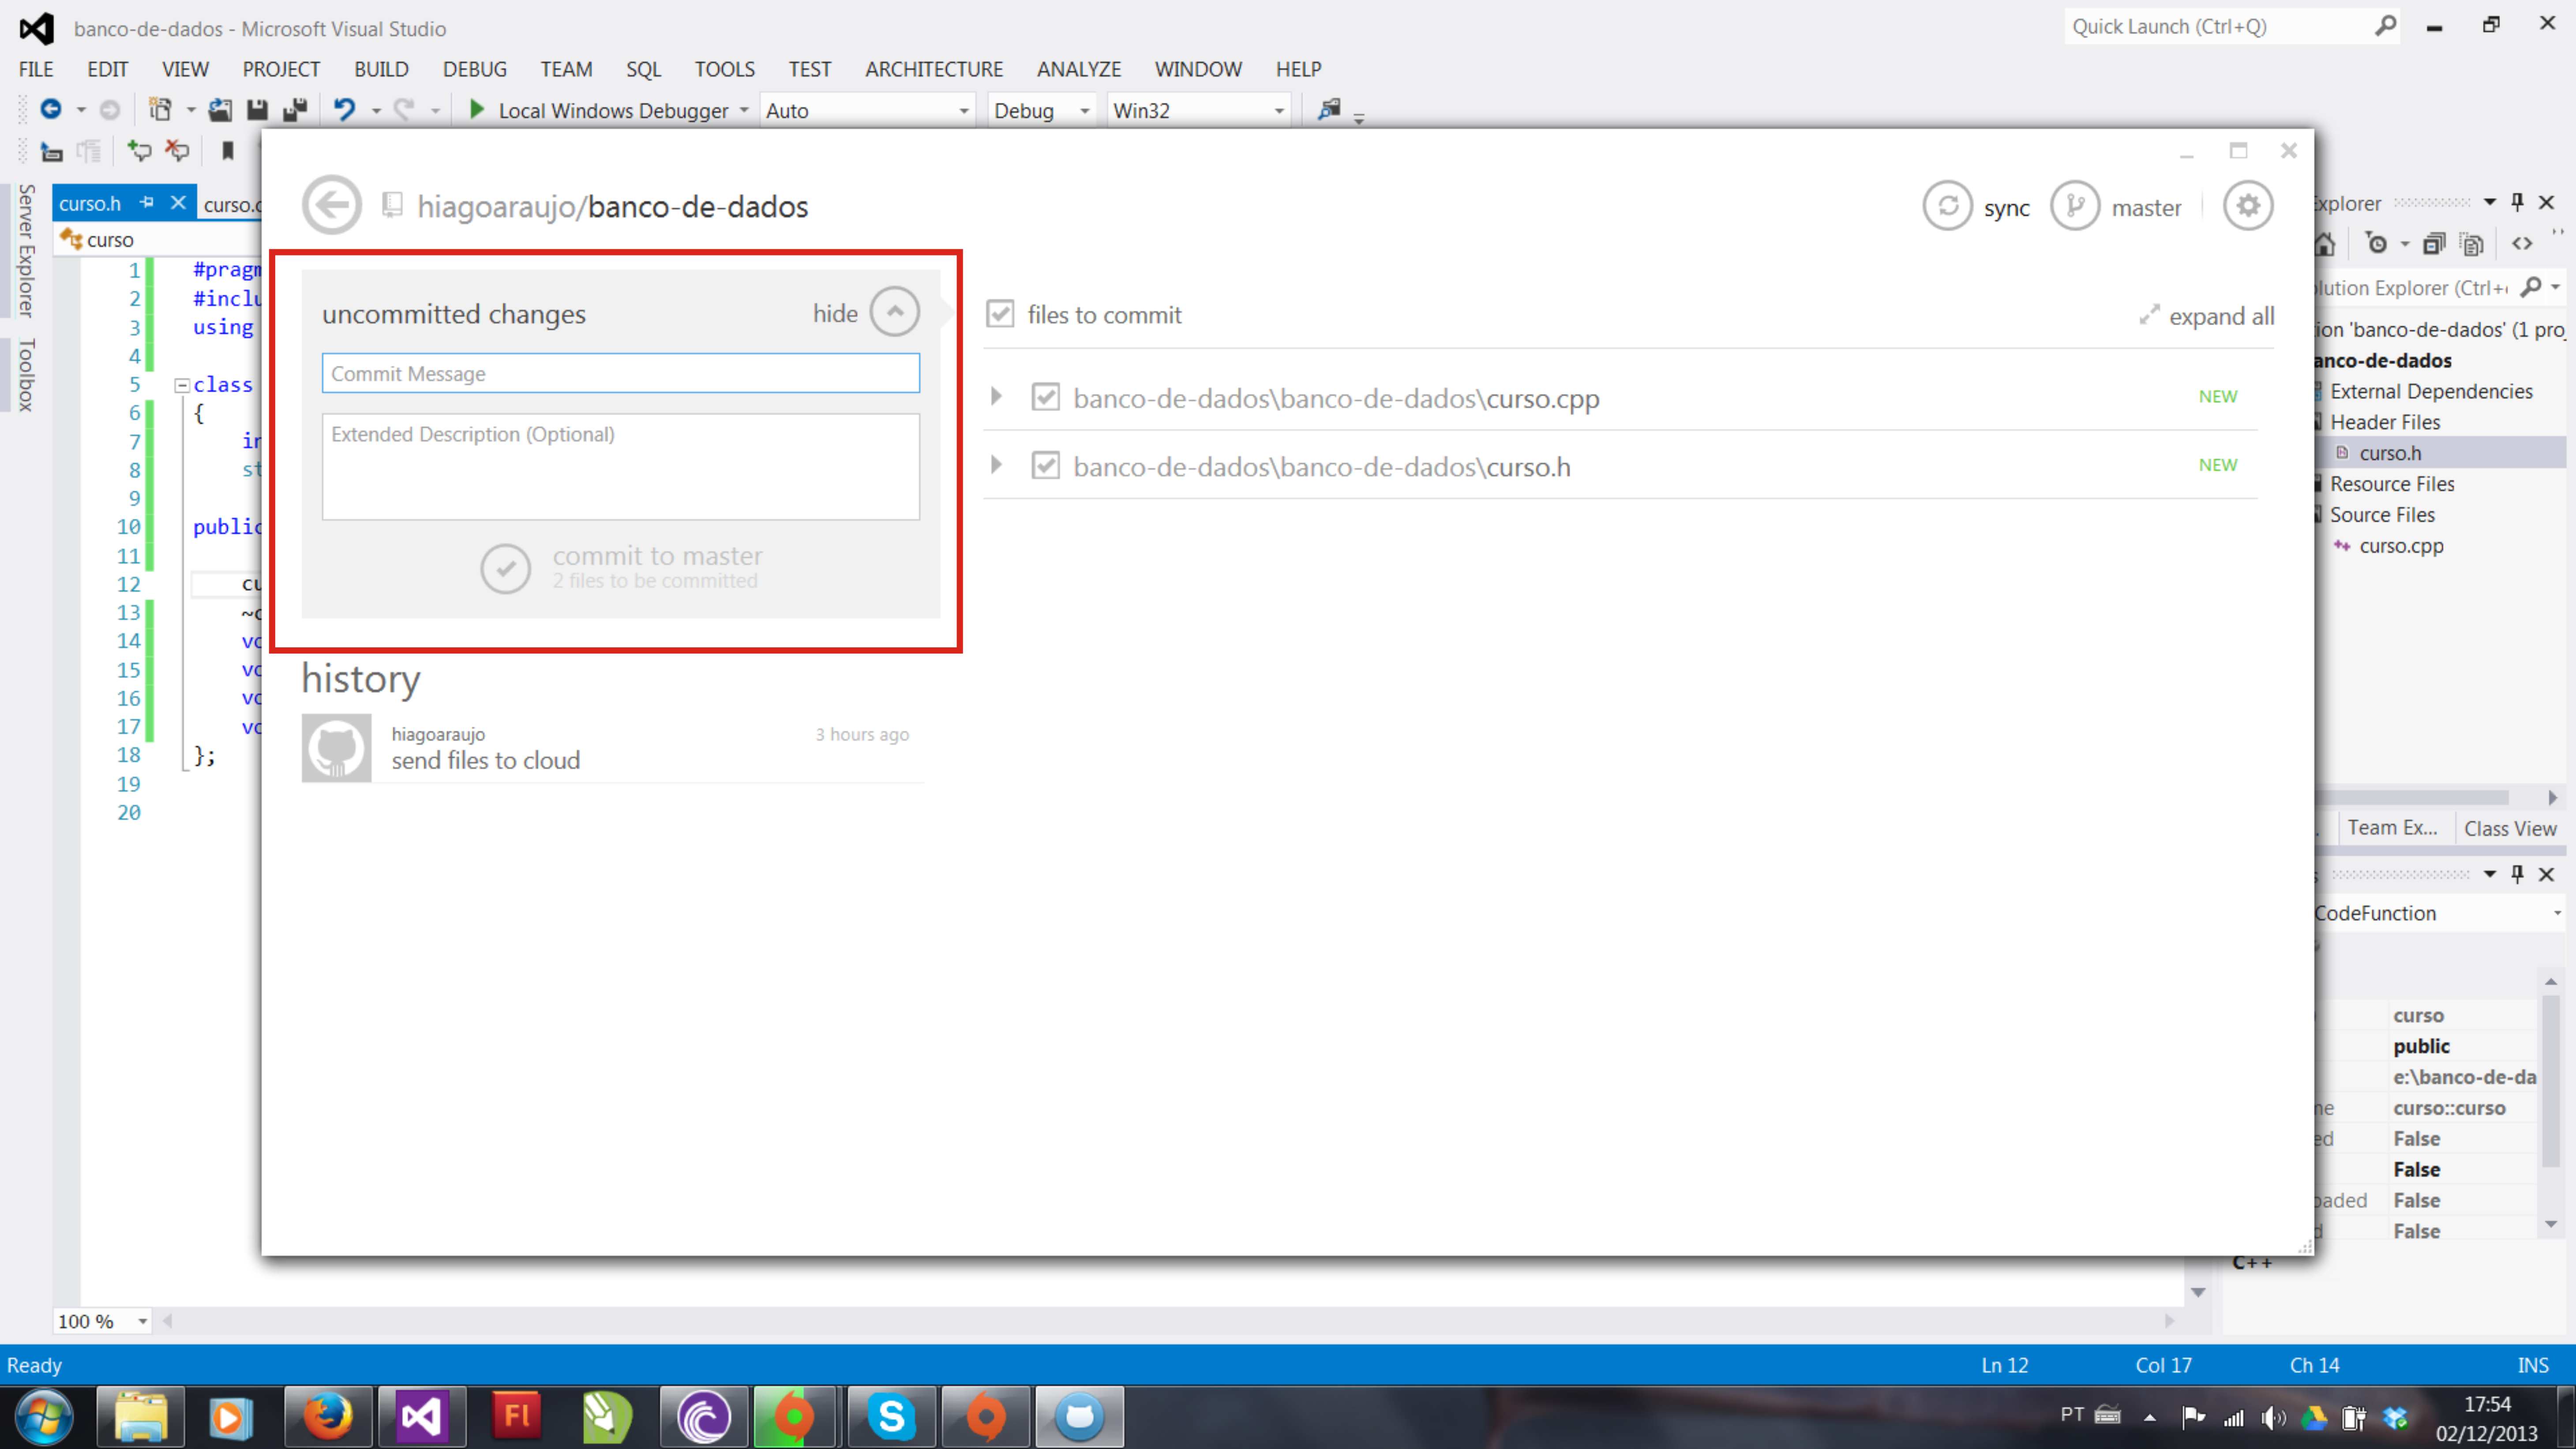Click the Commit Message input field
This screenshot has width=2576, height=1449.
[620, 373]
